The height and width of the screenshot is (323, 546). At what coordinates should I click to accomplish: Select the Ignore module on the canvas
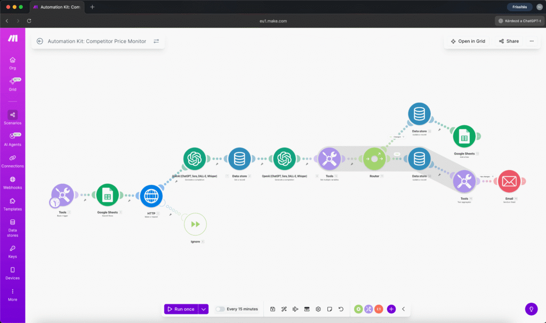195,224
